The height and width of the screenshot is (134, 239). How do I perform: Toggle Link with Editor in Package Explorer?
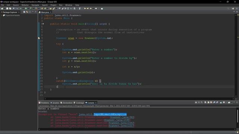[x=27, y=12]
